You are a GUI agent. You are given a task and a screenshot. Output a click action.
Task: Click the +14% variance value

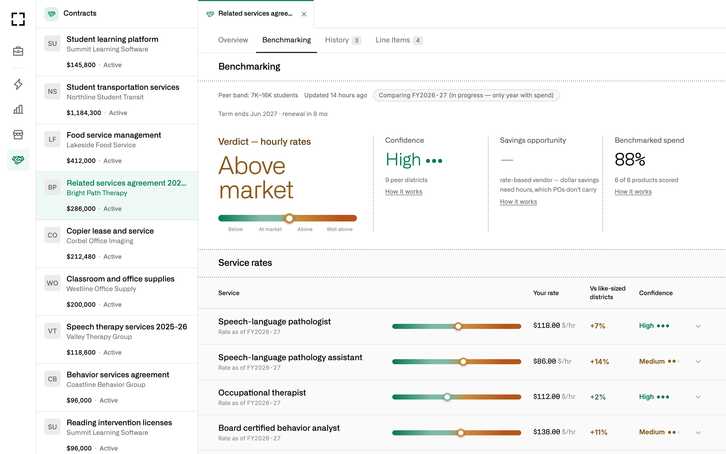599,361
